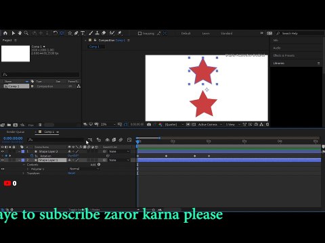Viewport: 325px width, 243px height.
Task: Click Show Channel color icon in viewer
Action: pyautogui.click(x=160, y=124)
